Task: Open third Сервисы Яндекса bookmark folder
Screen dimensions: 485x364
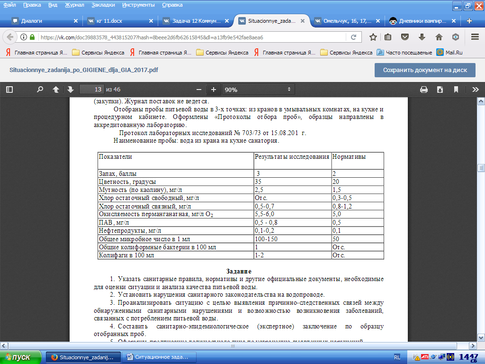Action: (346, 53)
